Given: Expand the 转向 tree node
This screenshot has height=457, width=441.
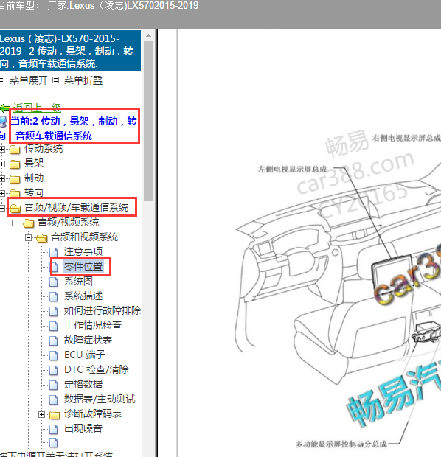Looking at the screenshot, I should click(1, 193).
